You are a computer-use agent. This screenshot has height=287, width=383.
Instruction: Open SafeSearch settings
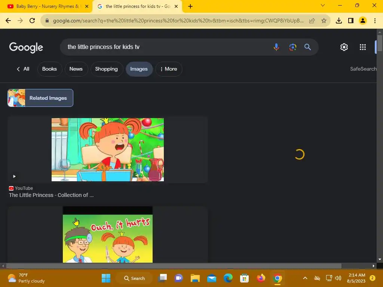click(363, 69)
